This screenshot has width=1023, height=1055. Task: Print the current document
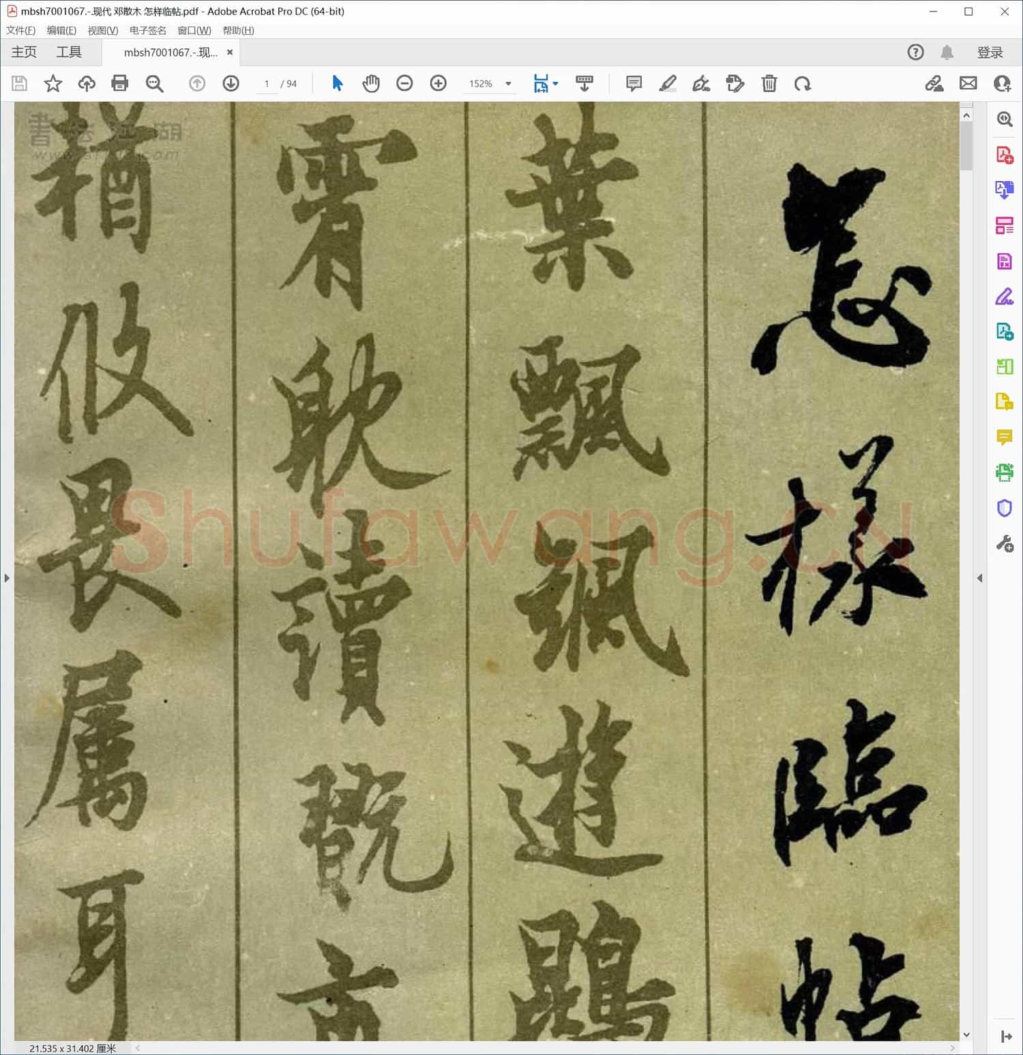coord(120,83)
